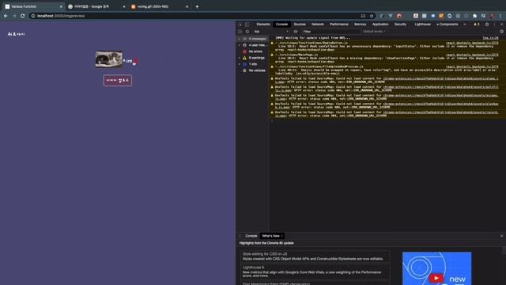Click the warnings count badge in DevTools
Image resolution: width=506 pixels, height=285 pixels.
[476, 25]
